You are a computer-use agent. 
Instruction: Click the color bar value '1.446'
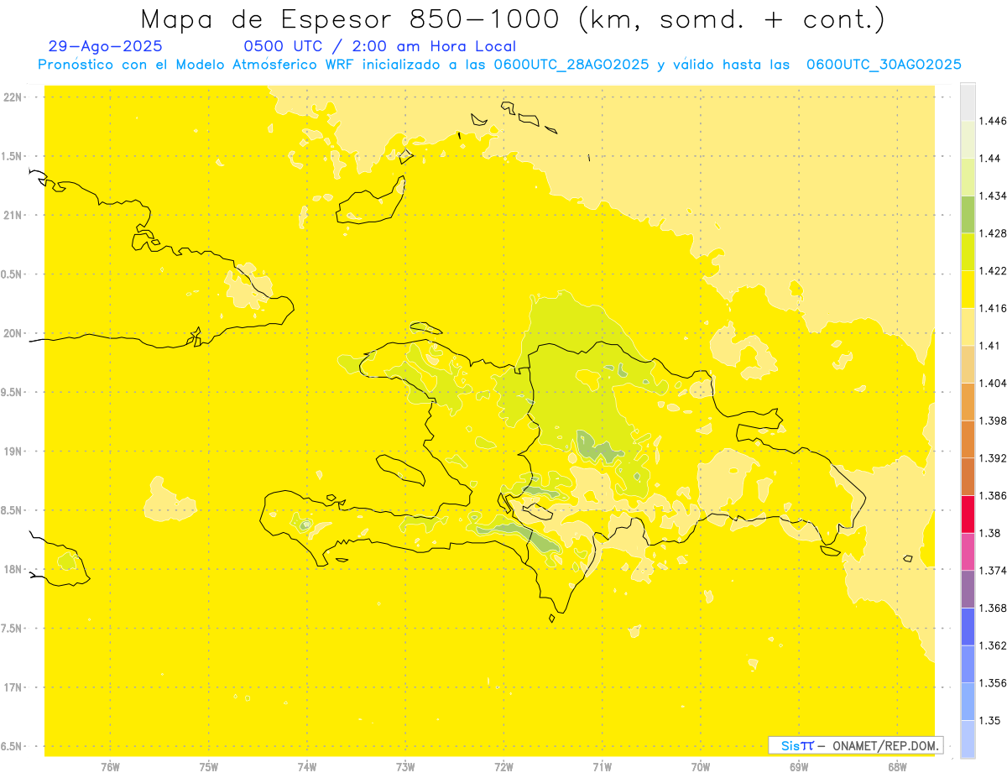point(994,121)
